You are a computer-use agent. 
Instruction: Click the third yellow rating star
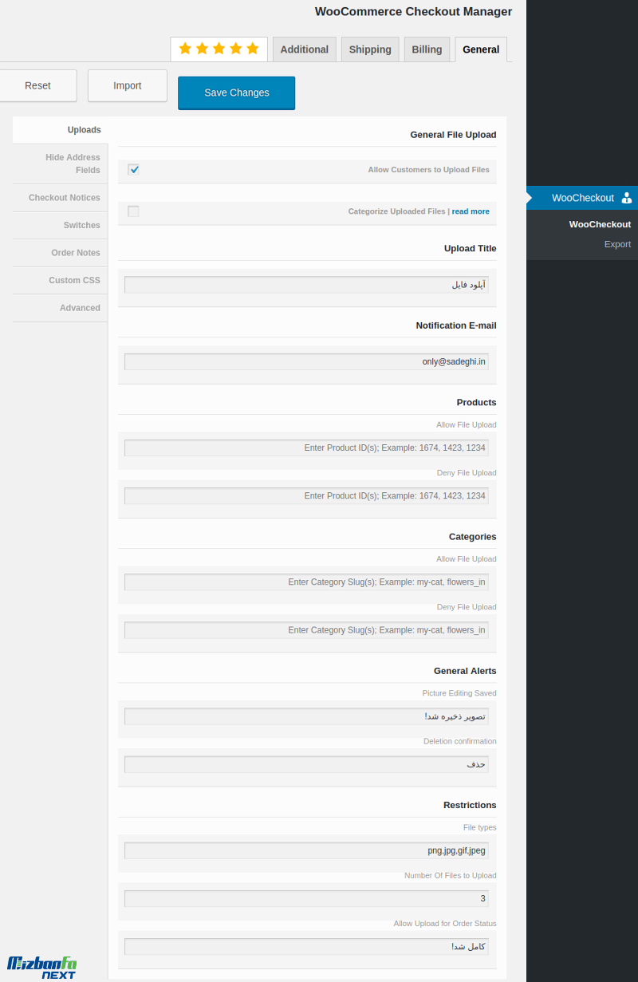pyautogui.click(x=219, y=49)
